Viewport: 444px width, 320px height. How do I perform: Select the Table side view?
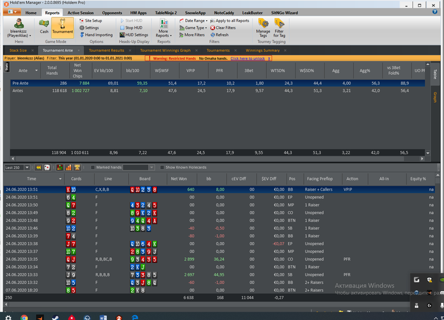pos(435,74)
